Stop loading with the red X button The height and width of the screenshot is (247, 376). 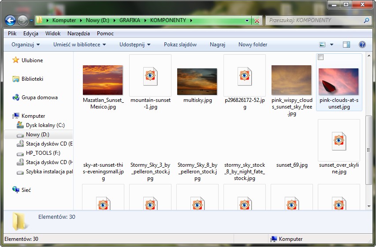(x=257, y=21)
